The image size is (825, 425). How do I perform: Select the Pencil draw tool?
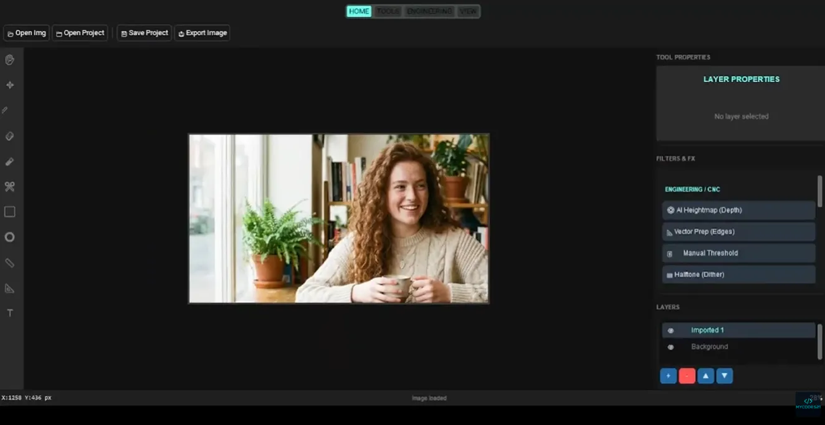(6, 110)
